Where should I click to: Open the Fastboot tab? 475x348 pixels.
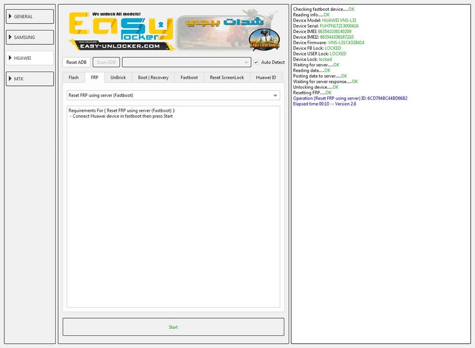point(190,78)
